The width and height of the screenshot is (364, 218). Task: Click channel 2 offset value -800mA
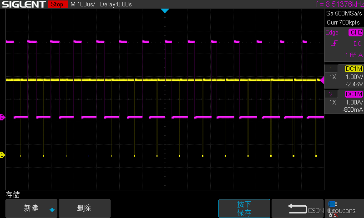(x=353, y=109)
